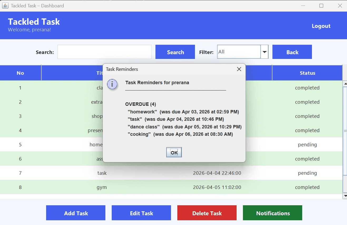Click the Java app icon in title bar
The width and height of the screenshot is (347, 225).
(x=6, y=6)
